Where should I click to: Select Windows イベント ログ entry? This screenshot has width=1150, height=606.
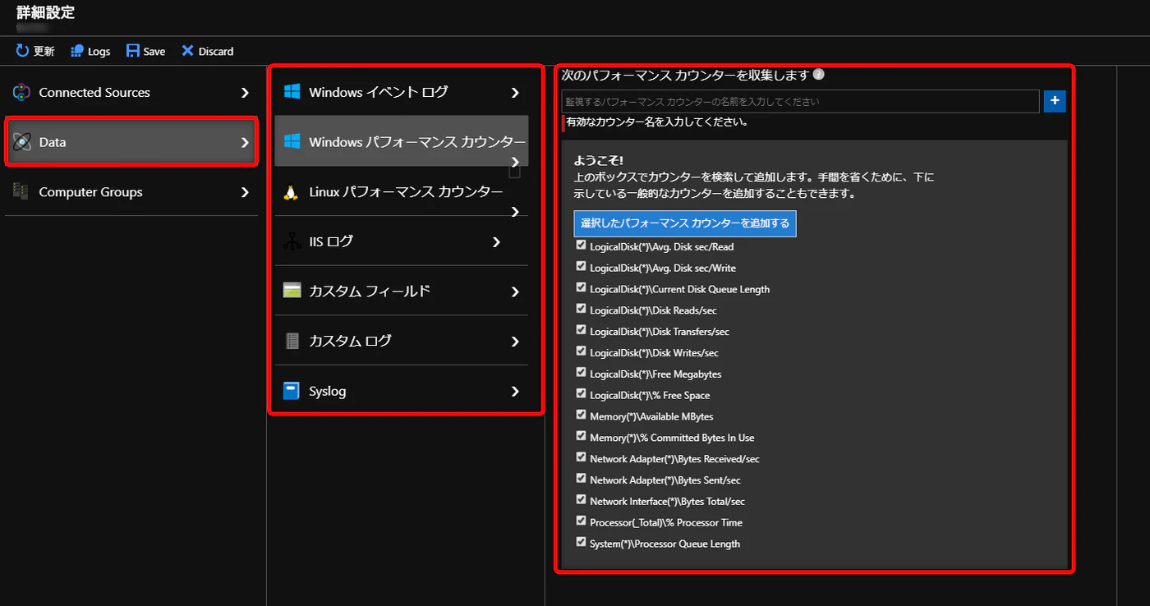pyautogui.click(x=402, y=92)
